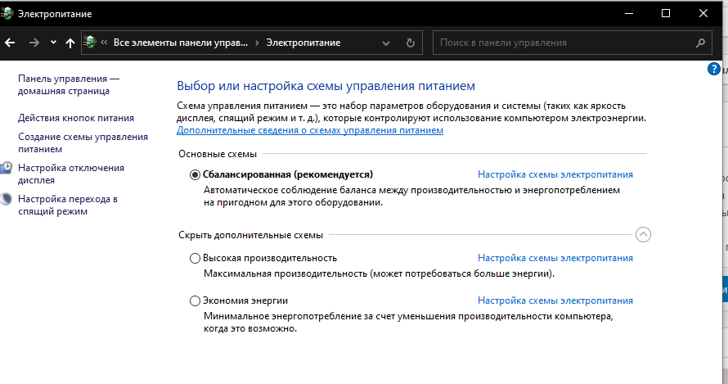728x384 pixels.
Task: Refresh the Электропитание page
Action: coord(411,43)
